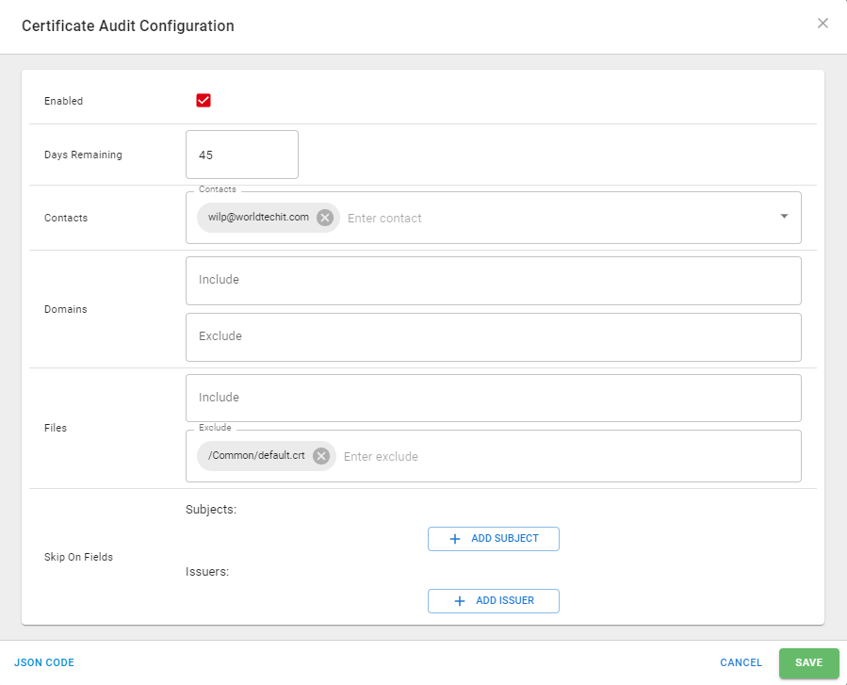Select the wilp@worldtechit.com contact chip
The image size is (847, 685).
258,218
